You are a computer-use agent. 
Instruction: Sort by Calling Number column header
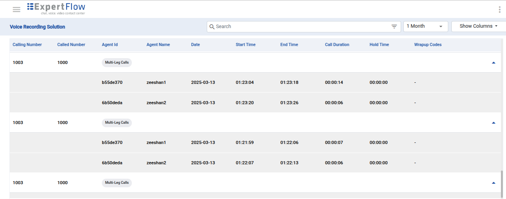[27, 44]
